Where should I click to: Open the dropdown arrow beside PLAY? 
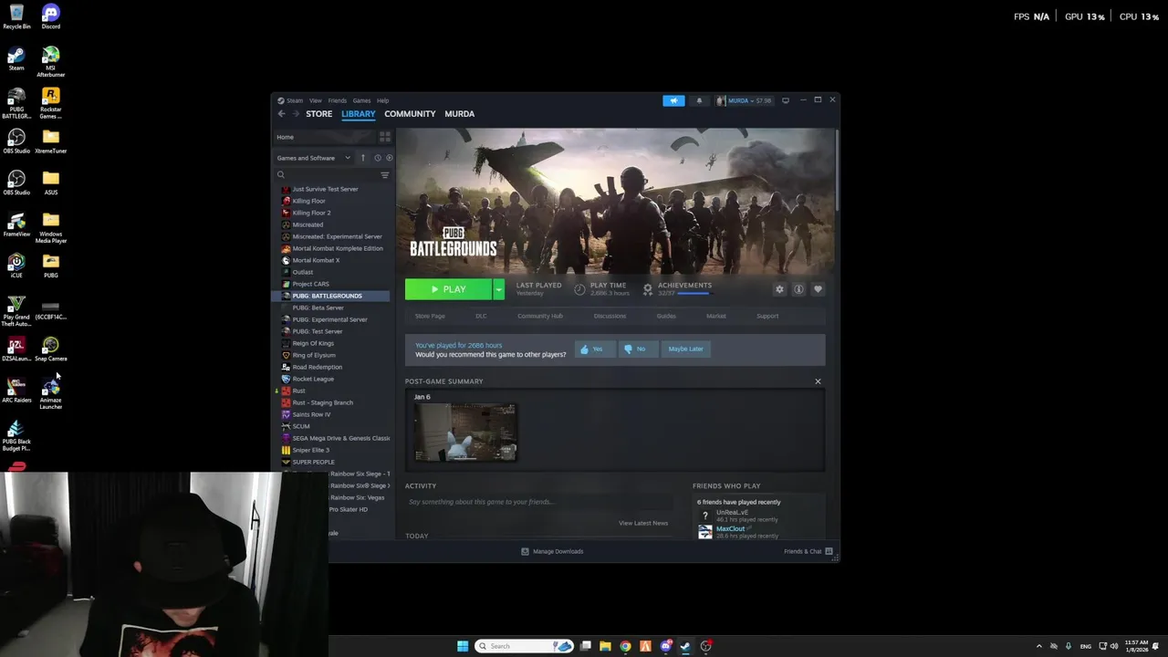point(498,289)
